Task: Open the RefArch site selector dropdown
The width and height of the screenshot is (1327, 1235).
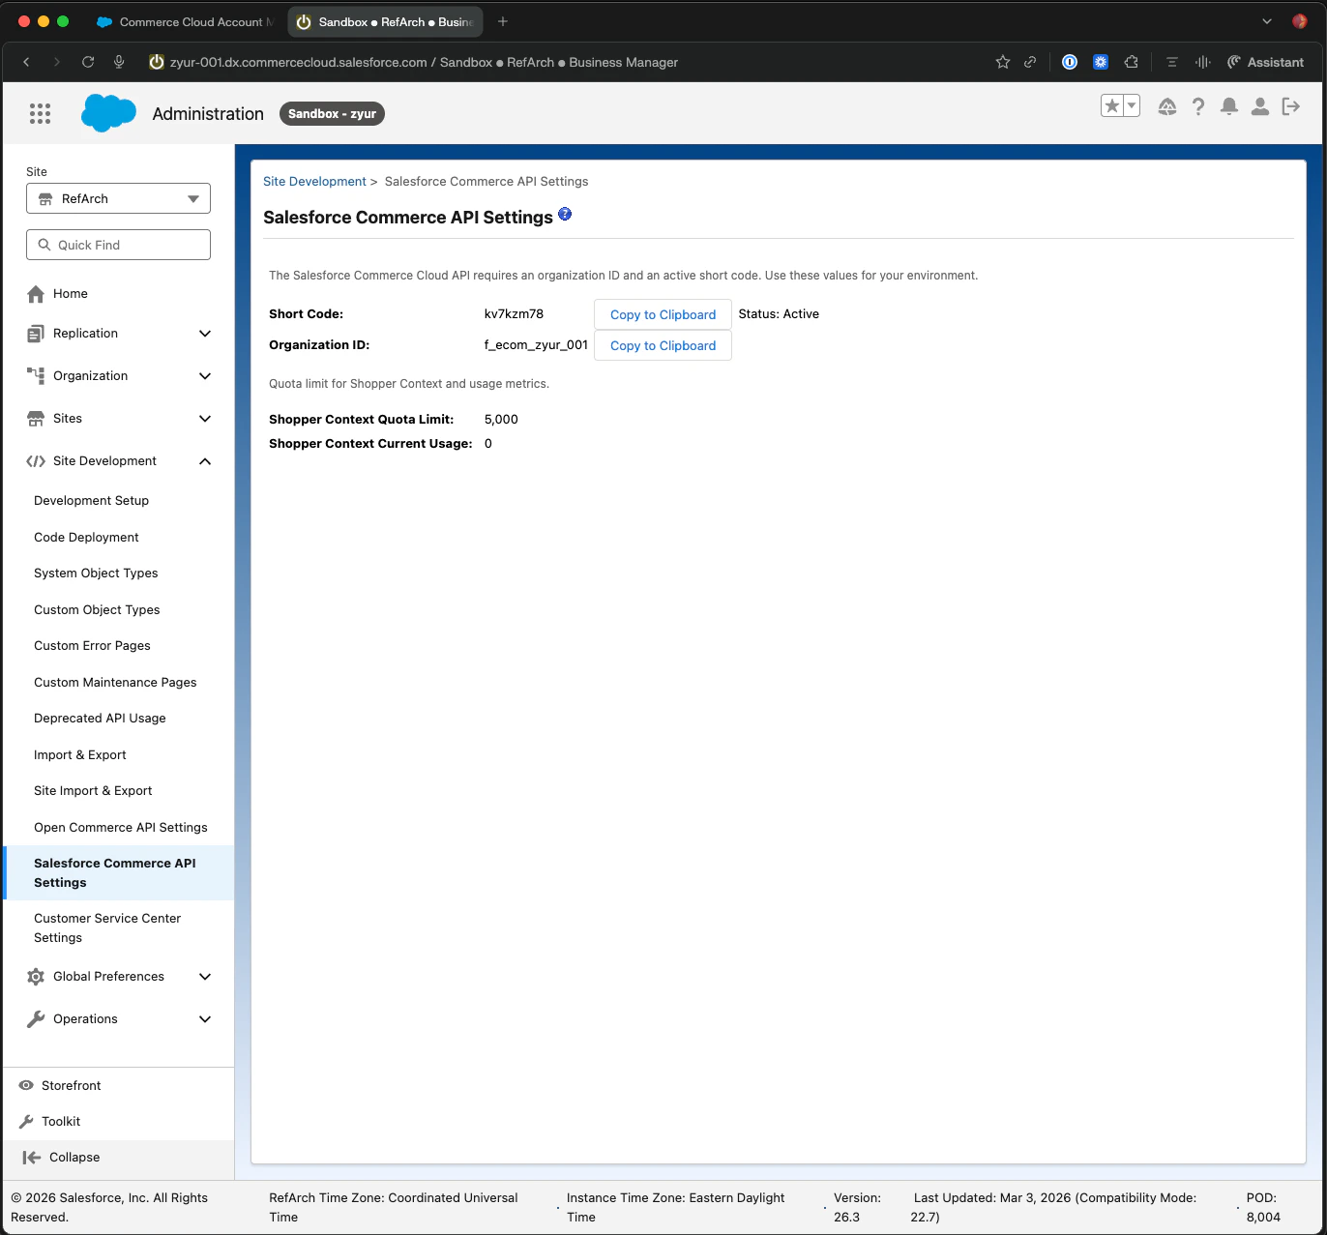Action: pos(118,198)
